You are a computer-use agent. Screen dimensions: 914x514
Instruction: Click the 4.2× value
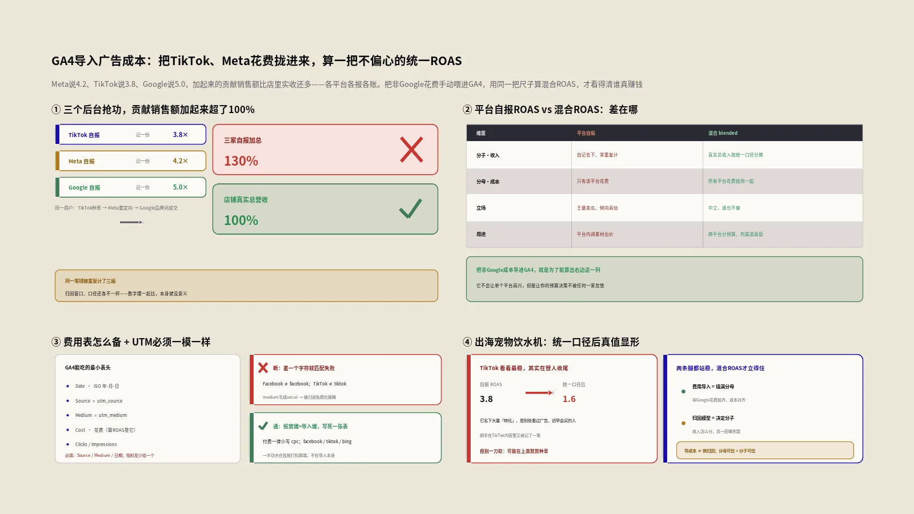[181, 161]
